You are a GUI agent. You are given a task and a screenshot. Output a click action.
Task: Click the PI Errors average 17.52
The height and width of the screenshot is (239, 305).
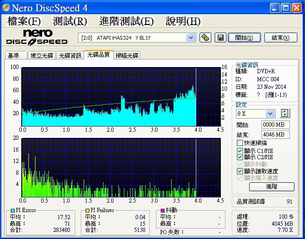pyautogui.click(x=64, y=217)
